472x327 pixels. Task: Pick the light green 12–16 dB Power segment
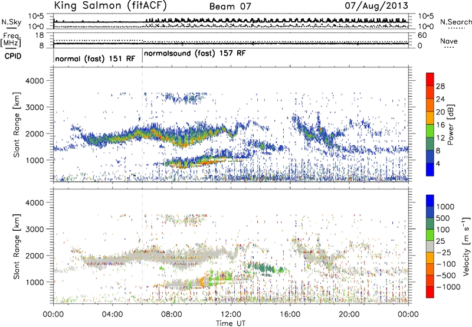[x=430, y=131]
